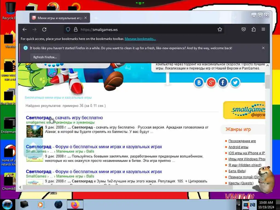The height and width of the screenshot is (210, 280).
Task: Open the Windows Start orb
Action: point(7,205)
